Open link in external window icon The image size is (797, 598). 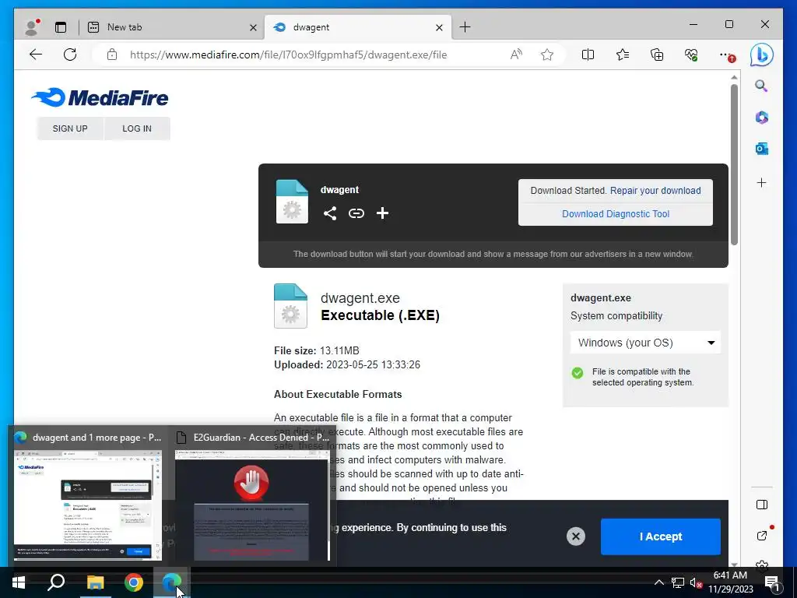pyautogui.click(x=761, y=536)
